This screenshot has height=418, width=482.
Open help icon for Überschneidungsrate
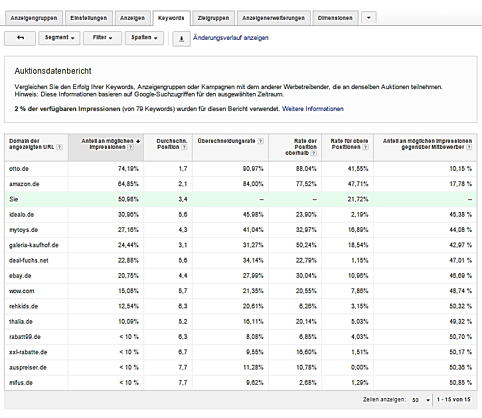coord(260,141)
